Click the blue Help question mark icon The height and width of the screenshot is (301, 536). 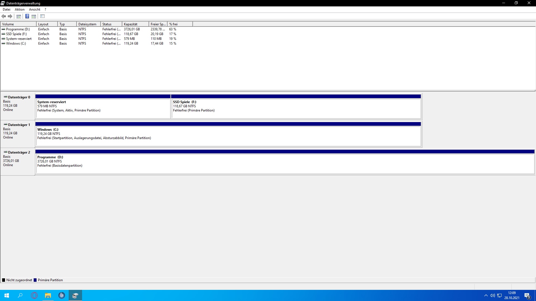(27, 16)
